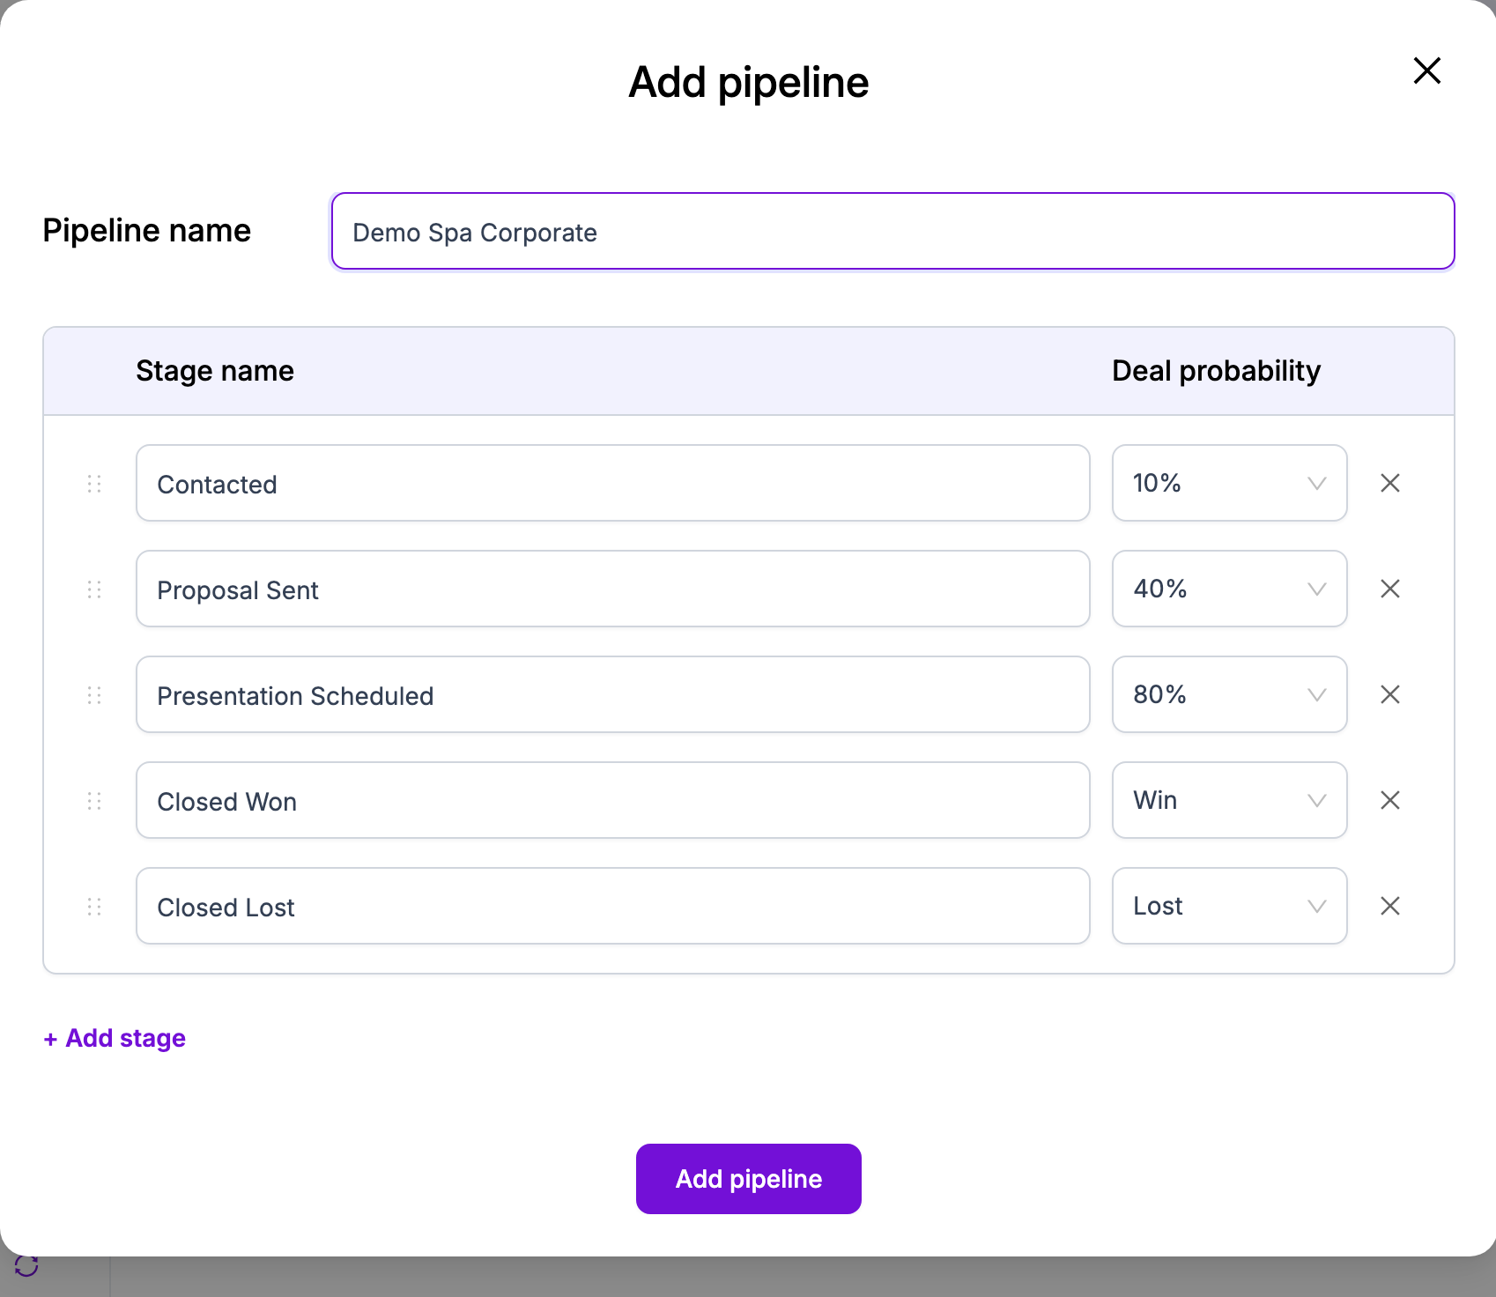
Task: Click the refresh icon behind dialog
Action: tap(26, 1266)
